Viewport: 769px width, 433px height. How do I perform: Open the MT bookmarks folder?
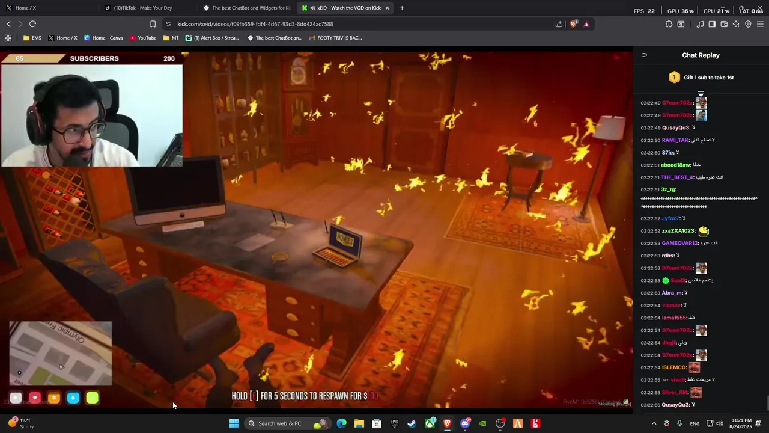click(x=171, y=38)
